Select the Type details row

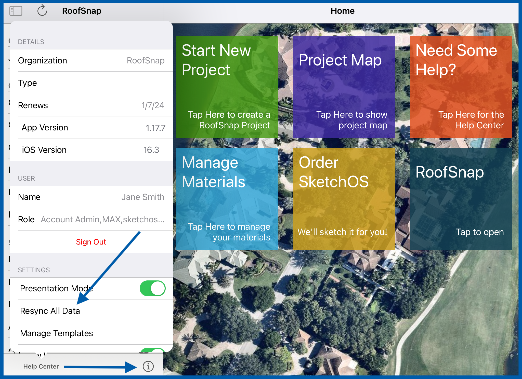91,83
